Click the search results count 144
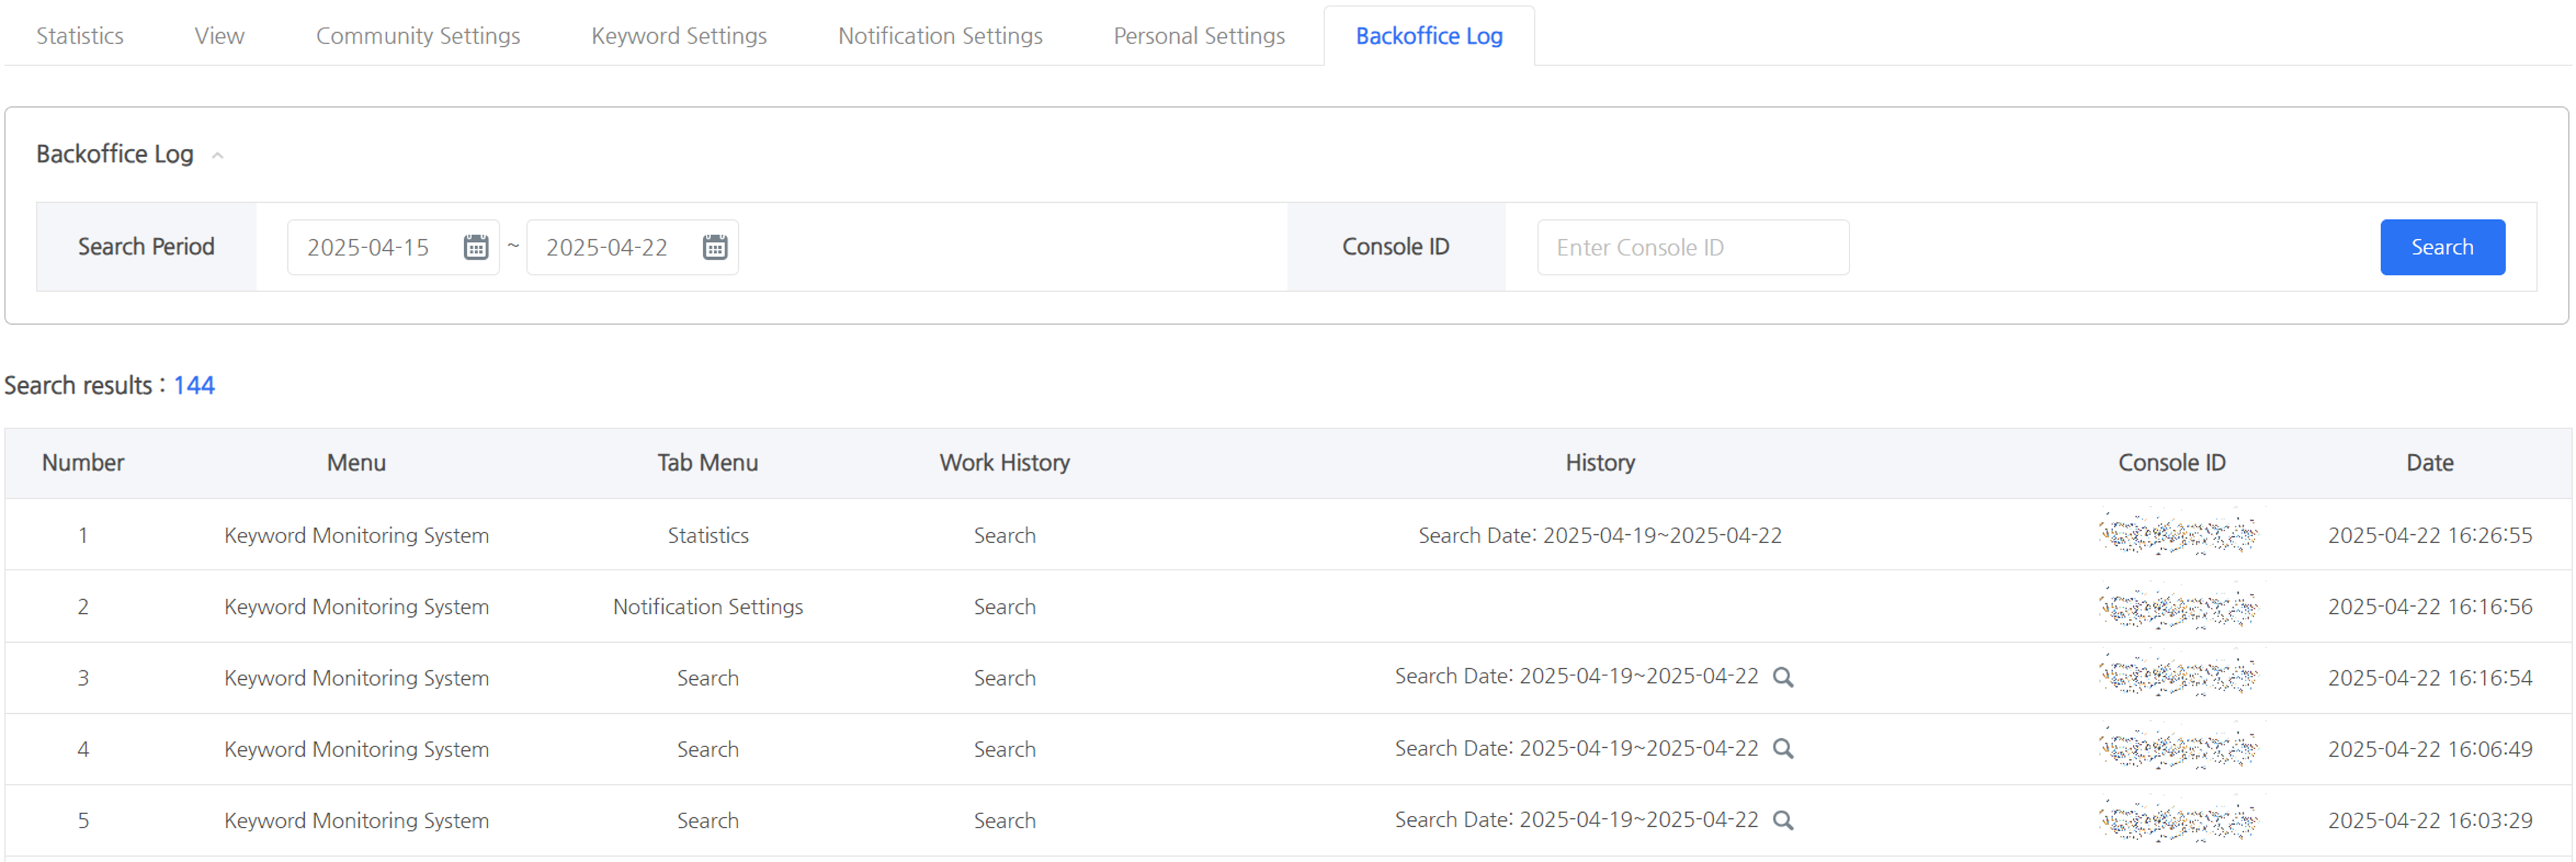The width and height of the screenshot is (2576, 862). point(194,385)
